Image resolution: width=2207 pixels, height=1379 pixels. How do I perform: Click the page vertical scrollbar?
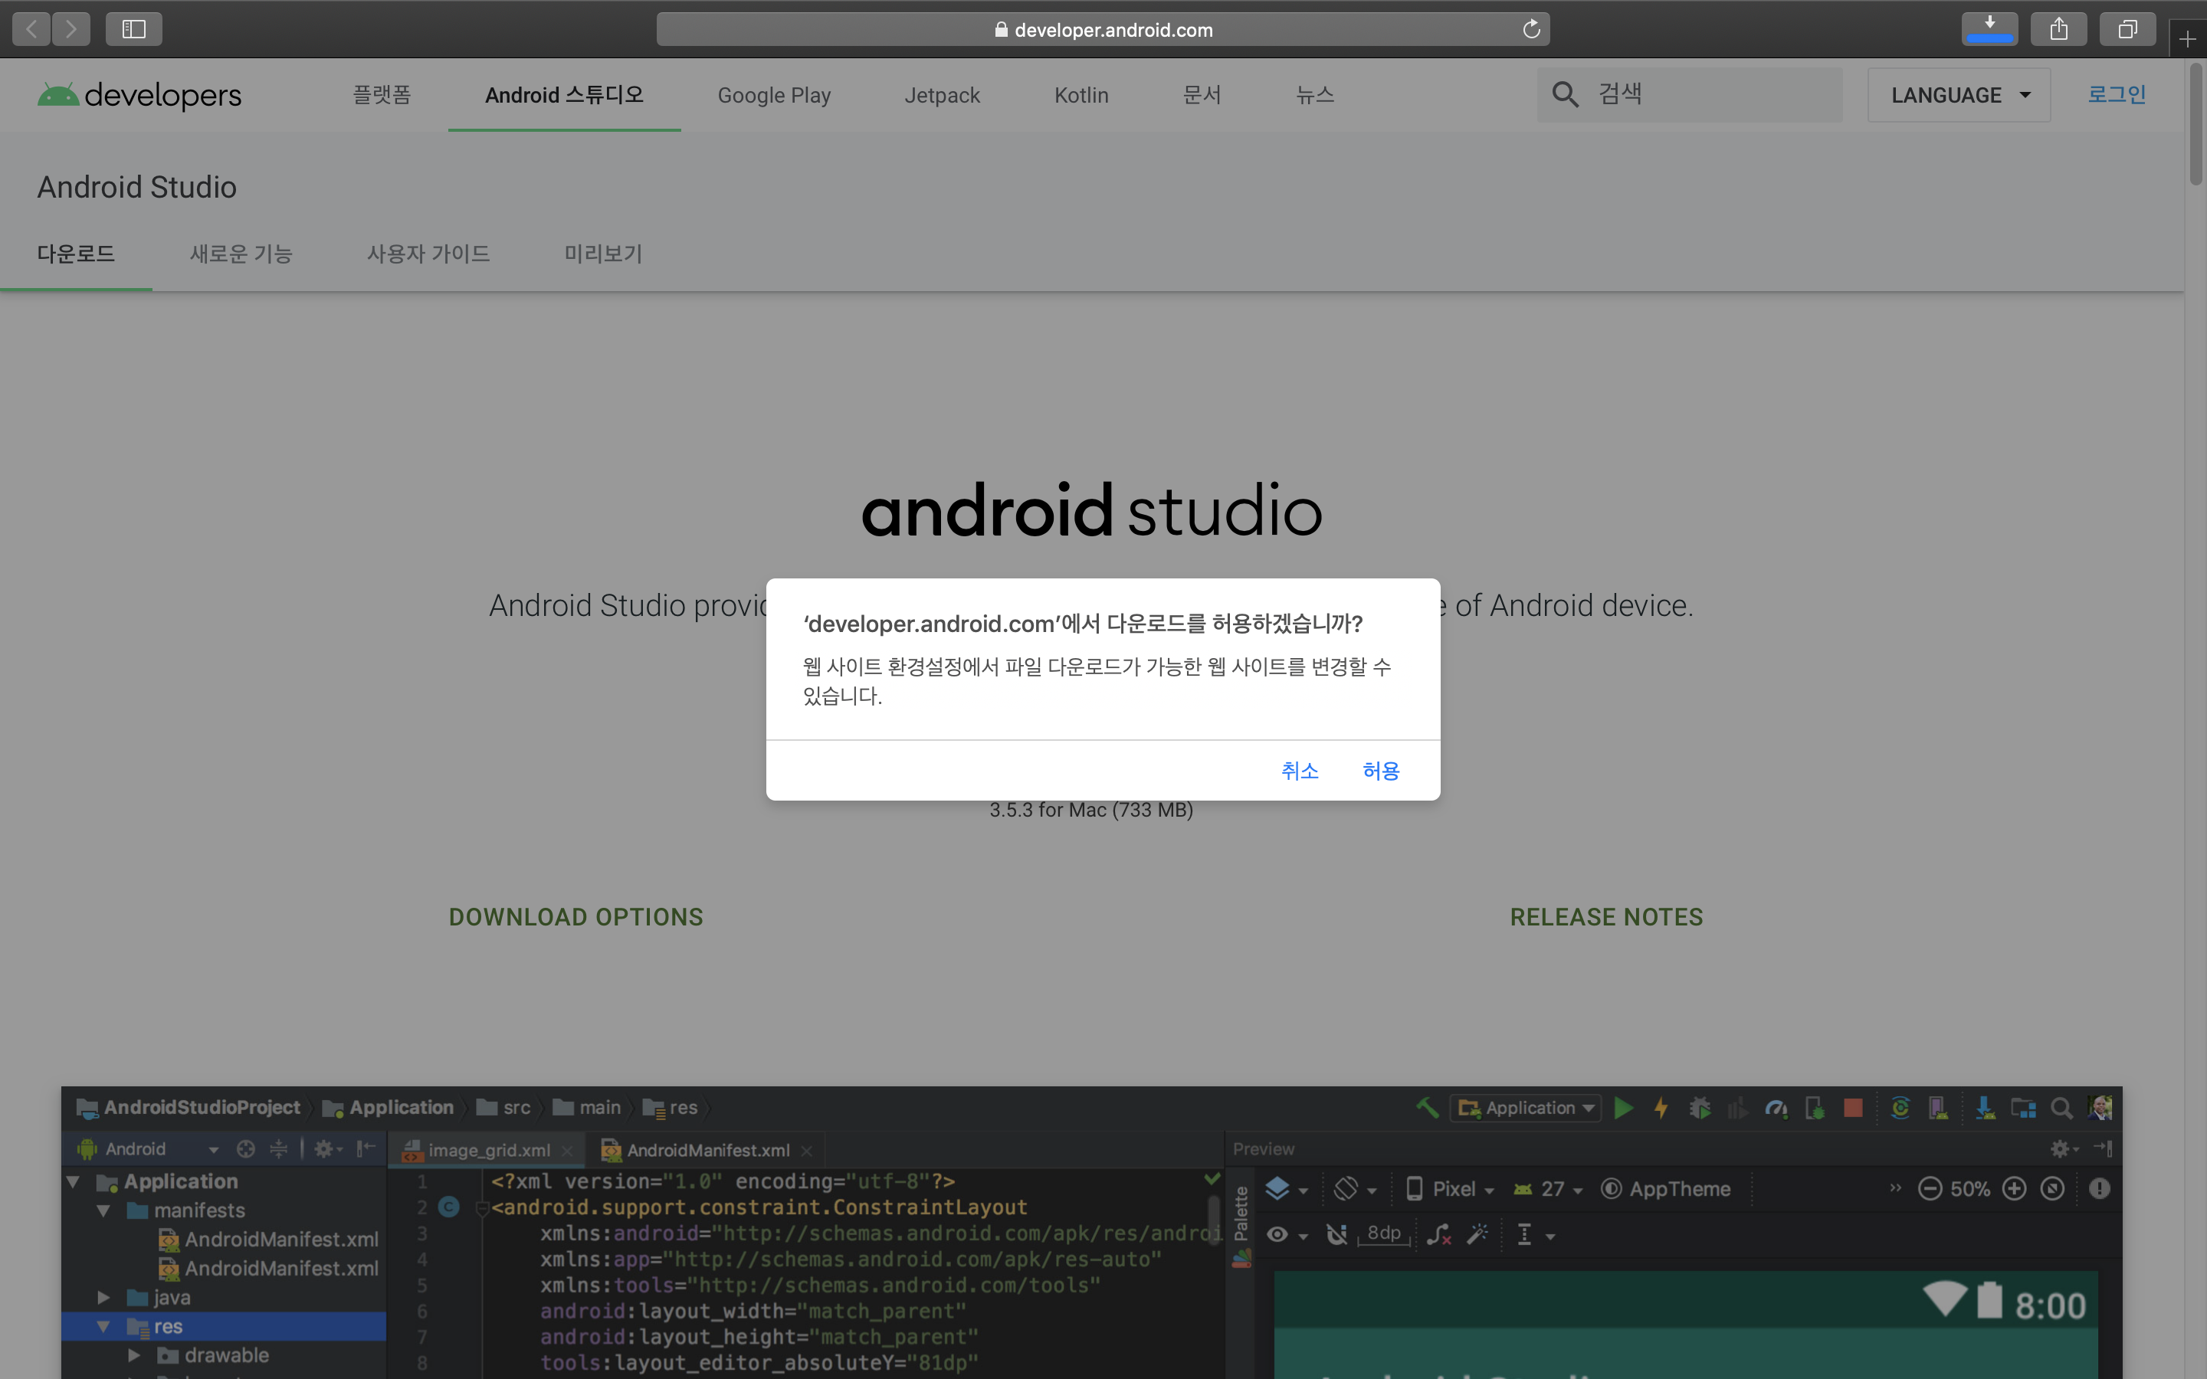(x=2196, y=123)
